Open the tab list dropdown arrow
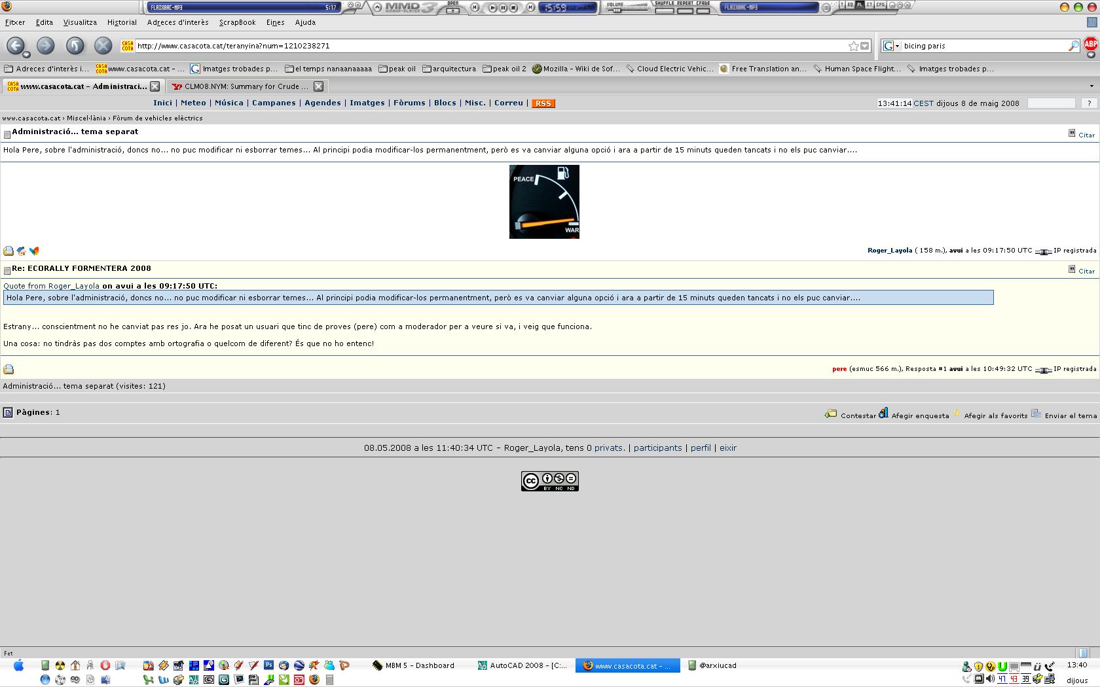The width and height of the screenshot is (1100, 687). tap(1091, 86)
